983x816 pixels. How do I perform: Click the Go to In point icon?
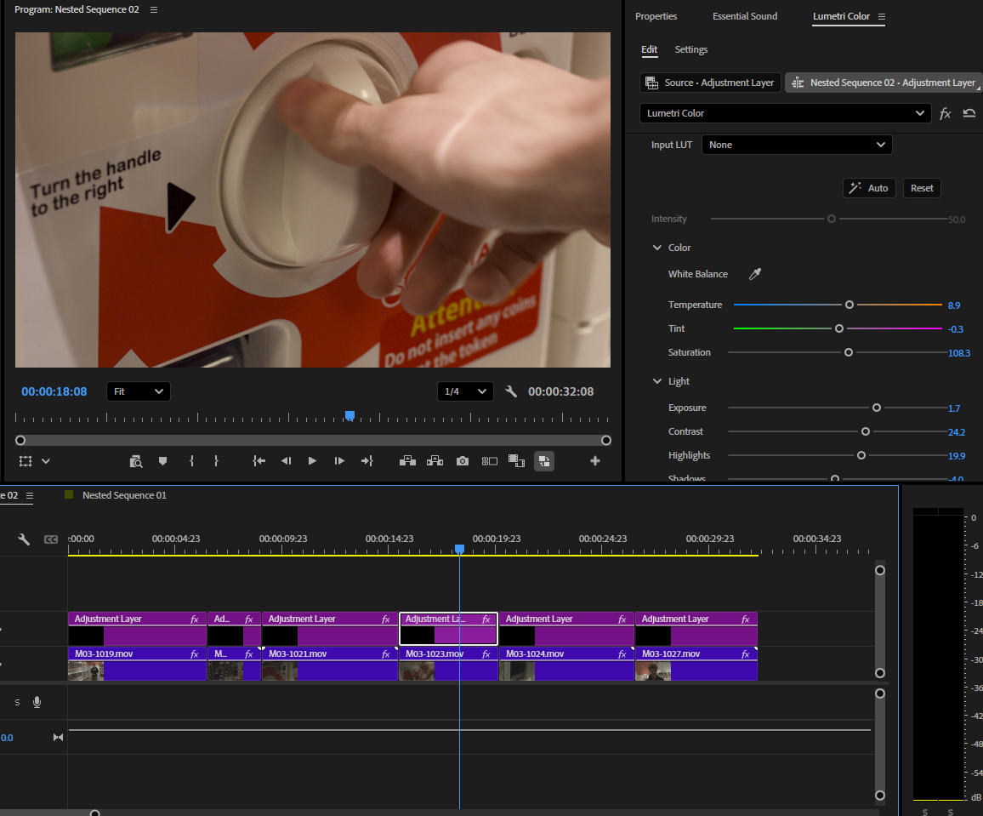point(259,461)
